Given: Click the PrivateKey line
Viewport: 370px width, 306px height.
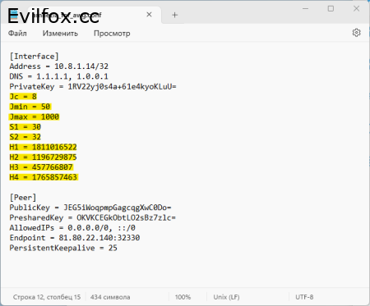Looking at the screenshot, I should (x=93, y=86).
